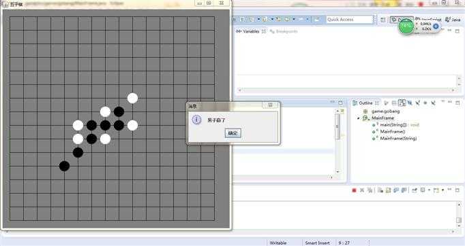The image size is (465, 246).
Task: Maximize the Variables panel
Action: [457, 31]
